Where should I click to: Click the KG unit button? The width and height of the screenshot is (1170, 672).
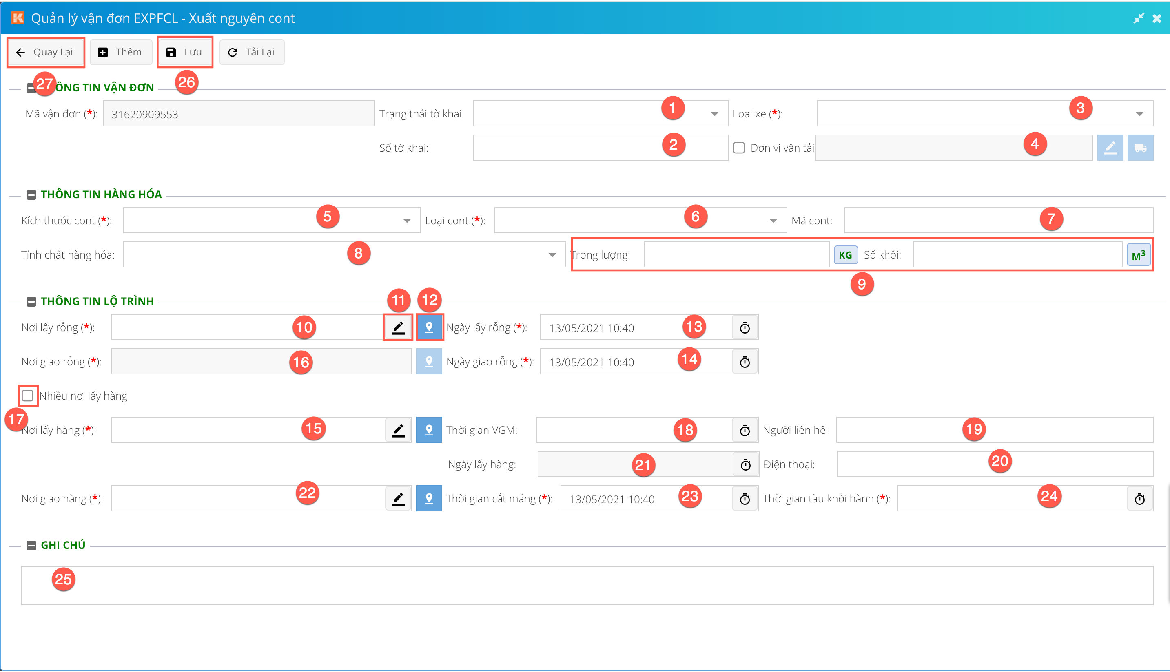click(x=845, y=255)
